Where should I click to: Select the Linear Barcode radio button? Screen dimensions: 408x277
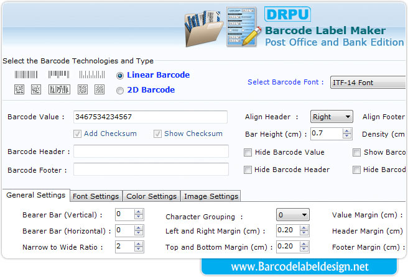click(x=119, y=76)
